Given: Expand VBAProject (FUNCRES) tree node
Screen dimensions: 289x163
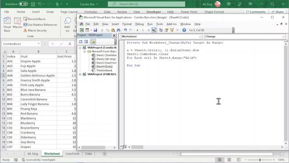Looking at the screenshot, I should pos(80,74).
